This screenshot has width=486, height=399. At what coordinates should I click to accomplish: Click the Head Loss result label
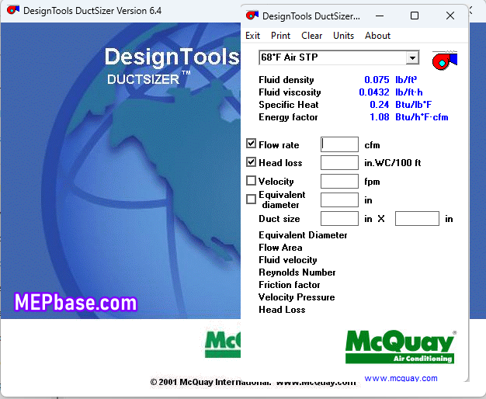[282, 310]
